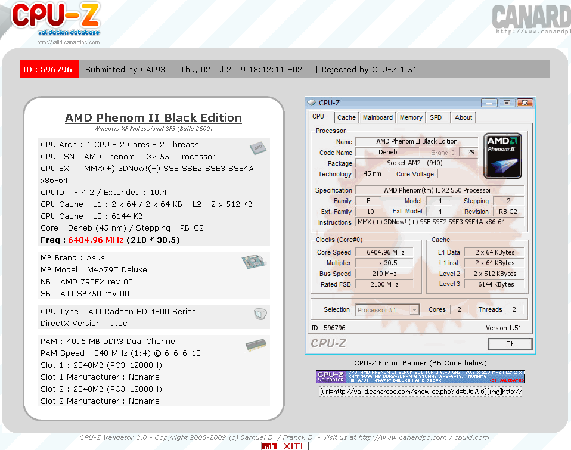
Task: Click the CPU-Z forum banner image
Action: 420,377
